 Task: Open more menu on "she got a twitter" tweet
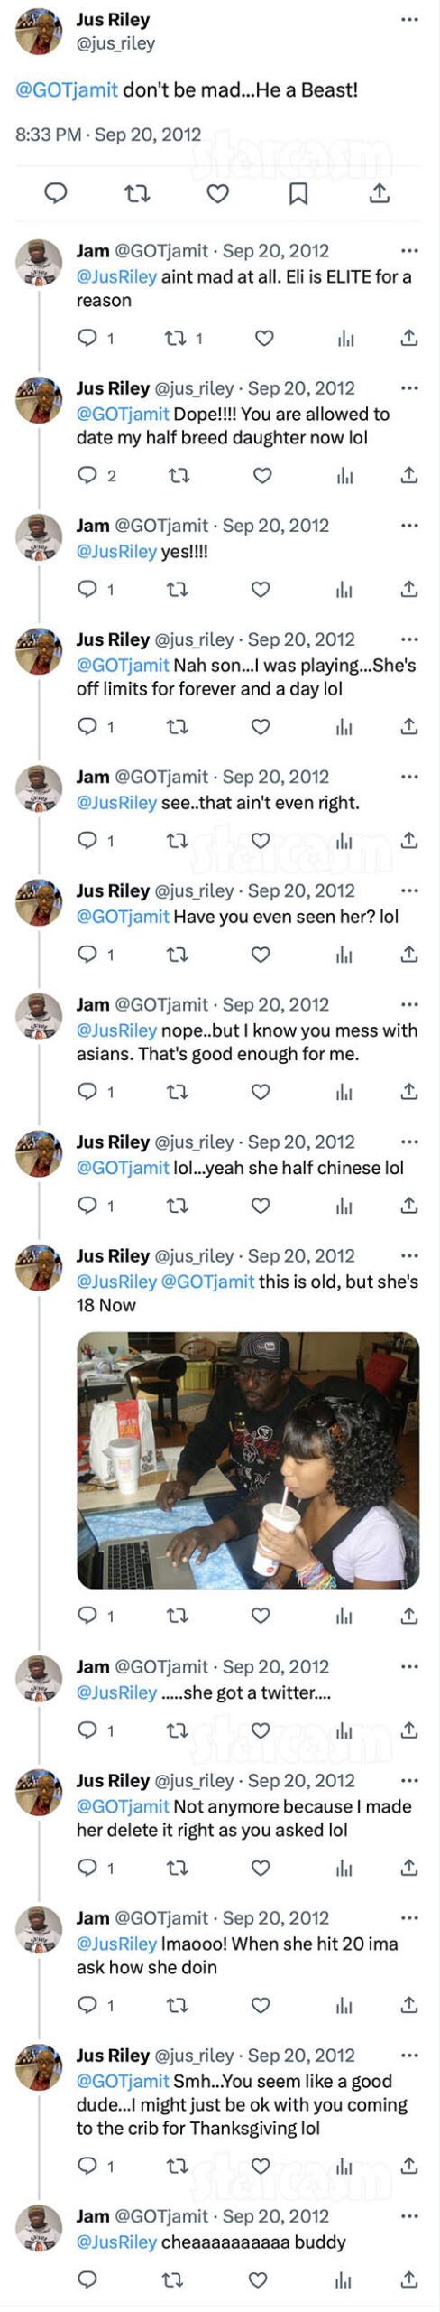409,1666
